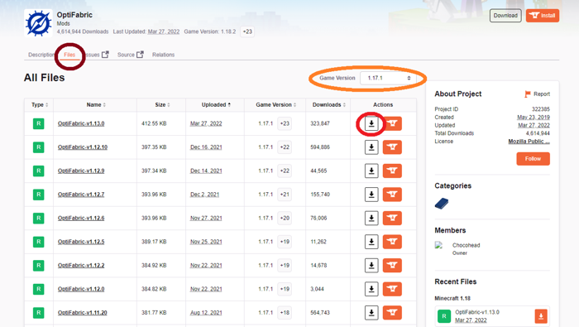The height and width of the screenshot is (327, 579).
Task: Sort table by Size column
Action: pyautogui.click(x=162, y=105)
